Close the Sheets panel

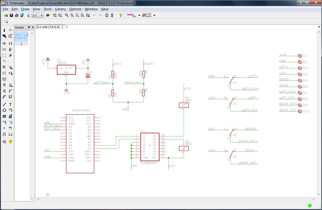(x=33, y=27)
